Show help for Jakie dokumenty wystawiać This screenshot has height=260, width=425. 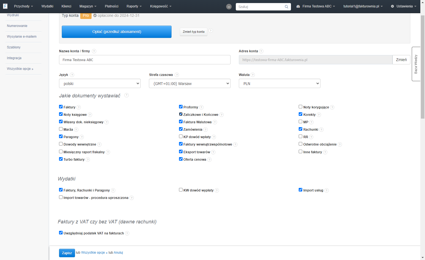(127, 95)
